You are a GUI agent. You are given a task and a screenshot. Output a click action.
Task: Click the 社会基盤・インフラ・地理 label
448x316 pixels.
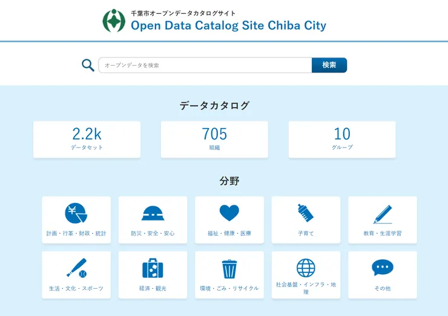click(306, 288)
